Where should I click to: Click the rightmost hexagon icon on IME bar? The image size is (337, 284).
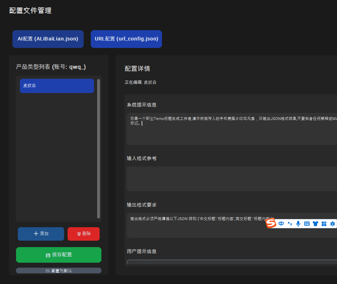332,224
